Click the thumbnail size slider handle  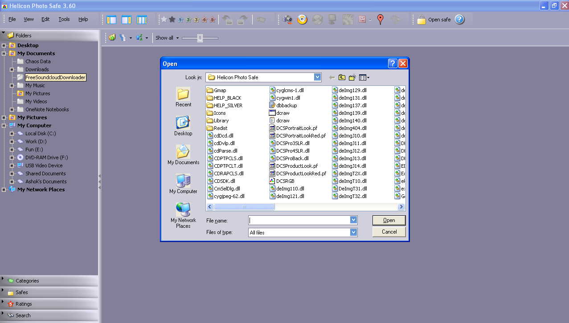(200, 38)
